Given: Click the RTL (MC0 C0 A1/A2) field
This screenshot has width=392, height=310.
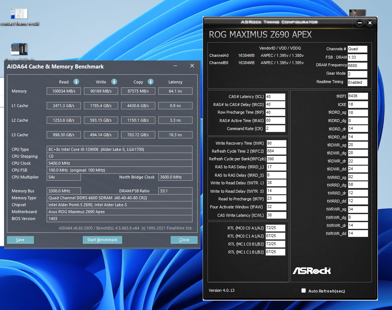Looking at the screenshot, I should pyautogui.click(x=275, y=228).
